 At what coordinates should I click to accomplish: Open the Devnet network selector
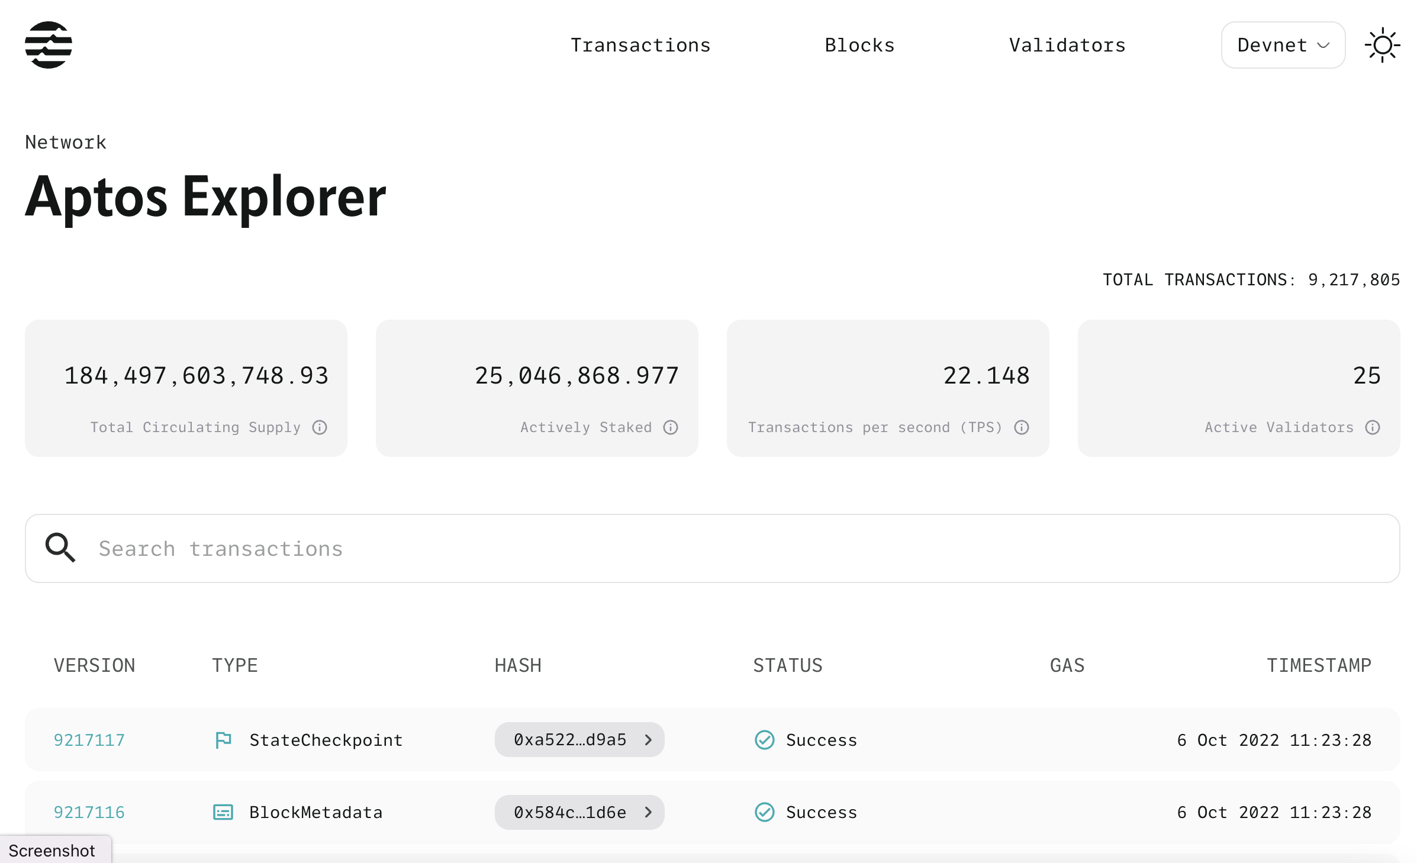1283,44
